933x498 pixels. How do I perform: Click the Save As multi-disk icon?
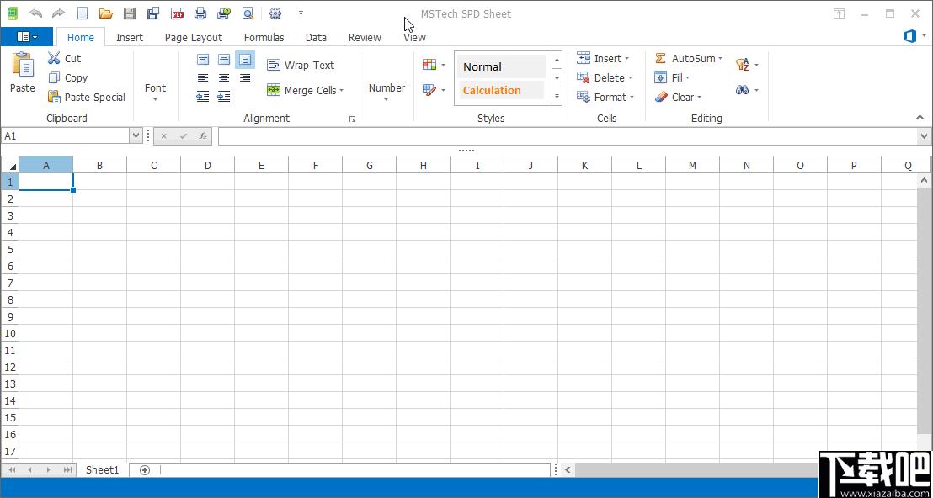tap(153, 13)
